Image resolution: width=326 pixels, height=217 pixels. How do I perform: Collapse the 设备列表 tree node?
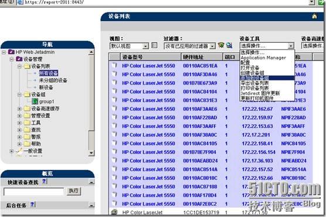pyautogui.click(x=19, y=66)
